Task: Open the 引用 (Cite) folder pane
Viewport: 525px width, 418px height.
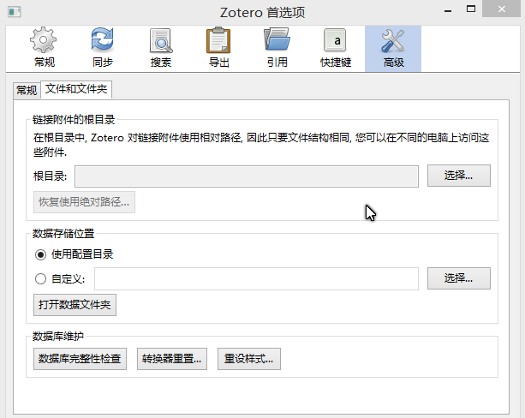Action: pyautogui.click(x=277, y=48)
